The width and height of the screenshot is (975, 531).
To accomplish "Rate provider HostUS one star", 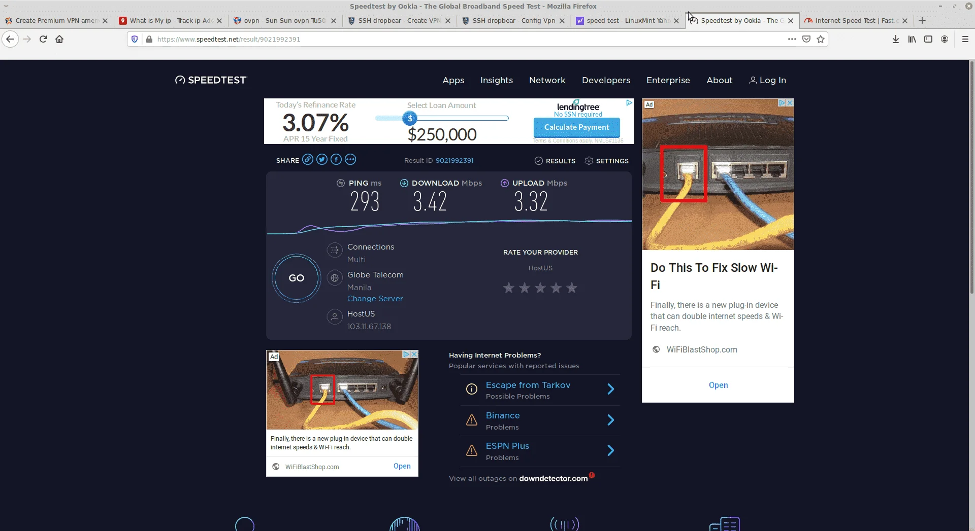I will [509, 288].
